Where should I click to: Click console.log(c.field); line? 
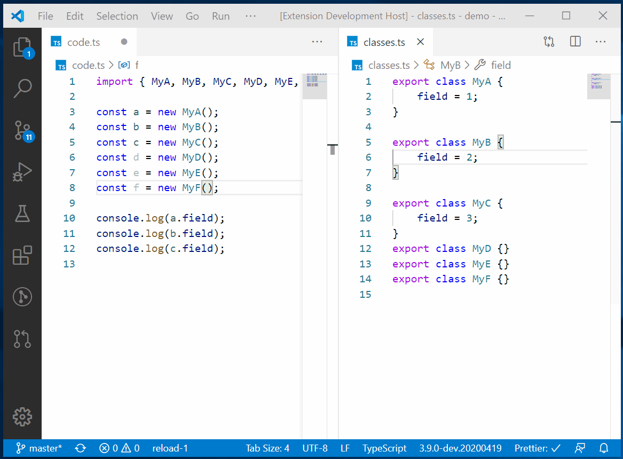[x=161, y=249]
